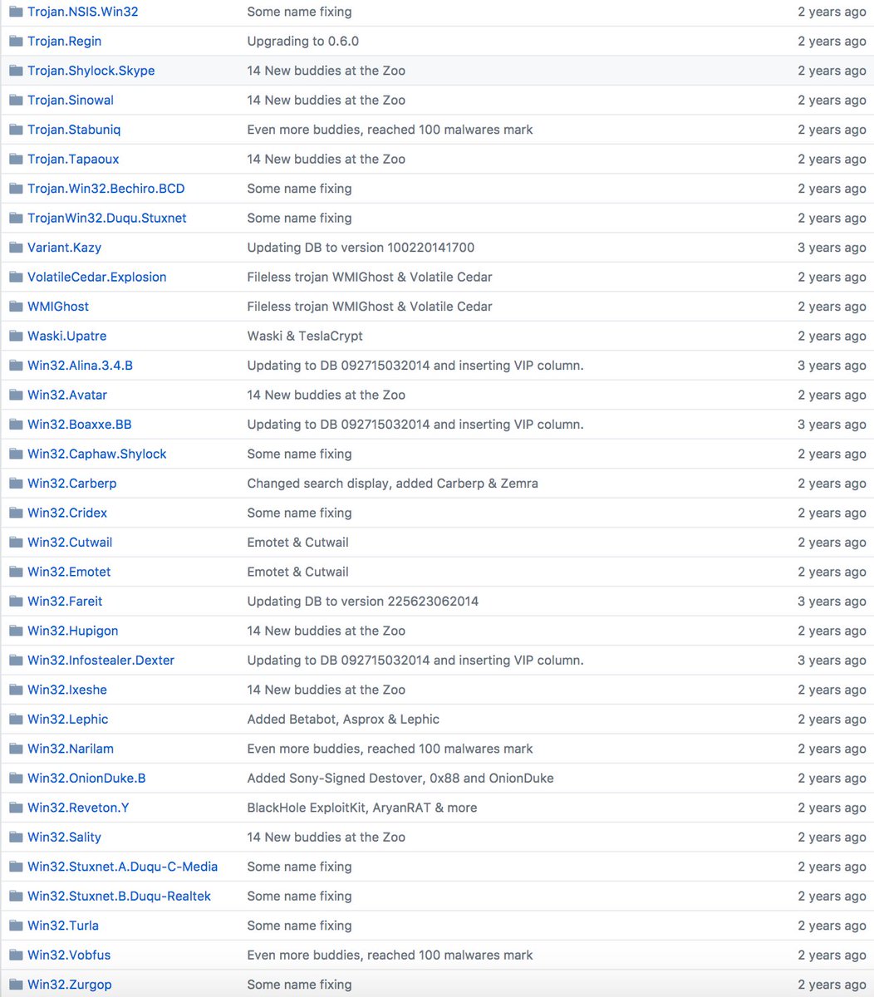Open 'Fileless trojan' commit on WMIGhost row
Image resolution: width=874 pixels, height=997 pixels.
(370, 307)
